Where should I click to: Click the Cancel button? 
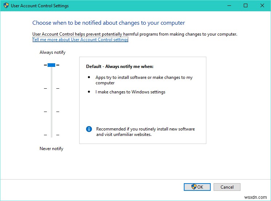click(227, 187)
